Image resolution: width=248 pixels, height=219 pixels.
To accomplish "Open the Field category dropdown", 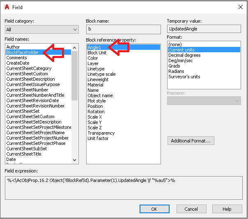I will click(42, 30).
